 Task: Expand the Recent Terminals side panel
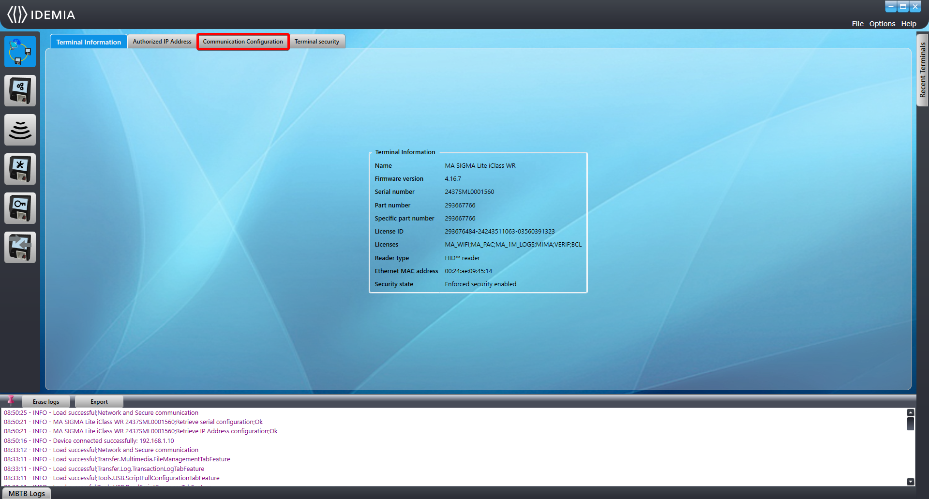pyautogui.click(x=923, y=70)
